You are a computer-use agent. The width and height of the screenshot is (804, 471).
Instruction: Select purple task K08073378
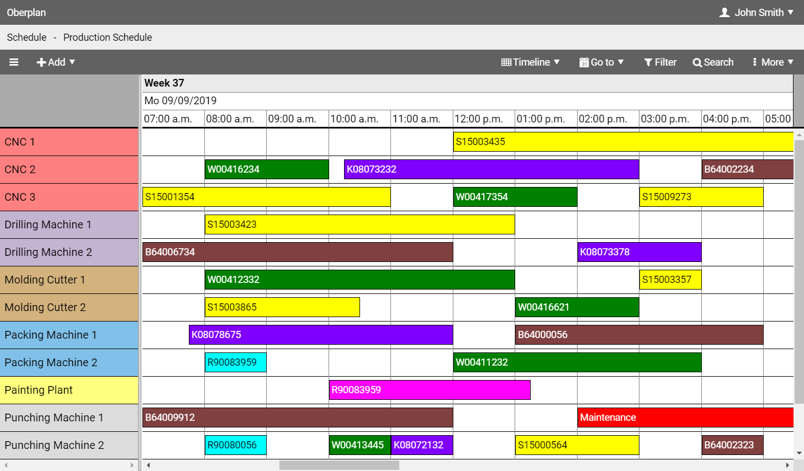pyautogui.click(x=639, y=252)
